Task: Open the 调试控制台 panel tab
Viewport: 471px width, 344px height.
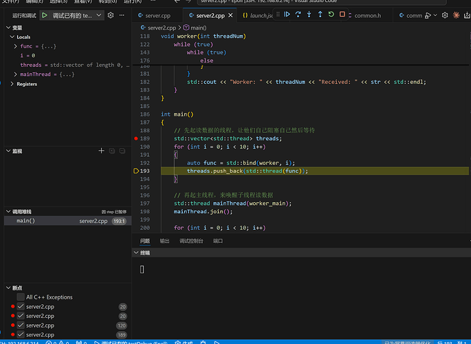Action: tap(191, 241)
